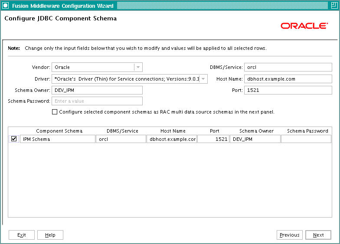Open the Vendor dropdown
Image resolution: width=340 pixels, height=244 pixels.
coord(138,67)
